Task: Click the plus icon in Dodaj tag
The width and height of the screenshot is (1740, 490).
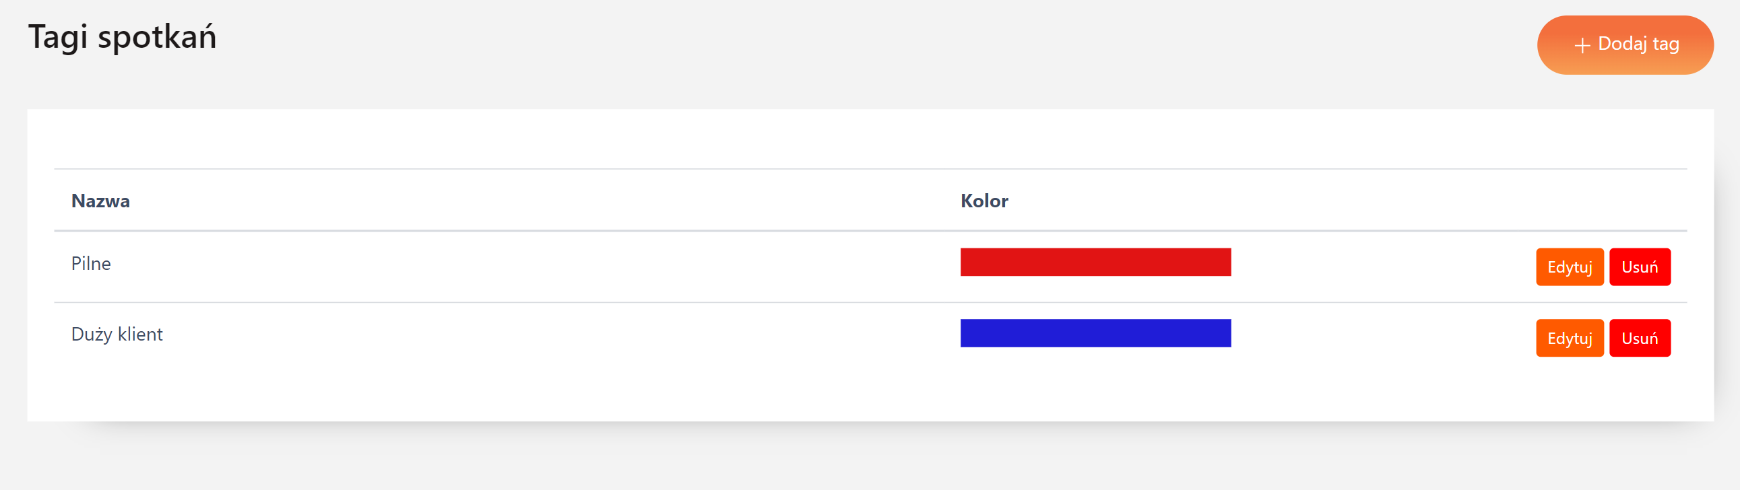Action: pos(1582,45)
